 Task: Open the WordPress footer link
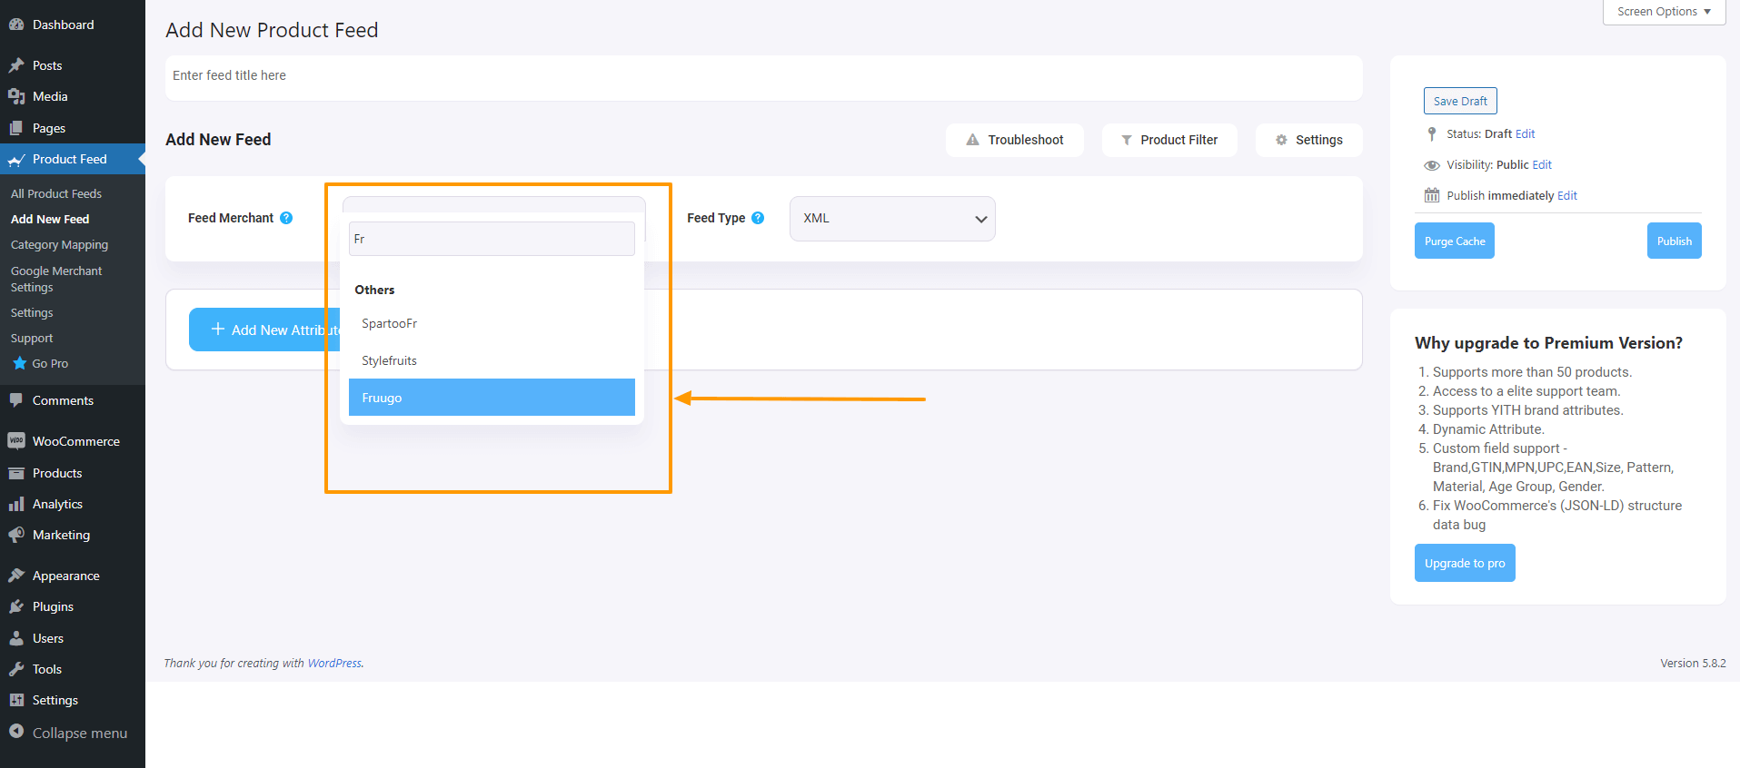334,664
